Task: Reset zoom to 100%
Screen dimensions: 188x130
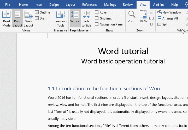Action: [143, 17]
